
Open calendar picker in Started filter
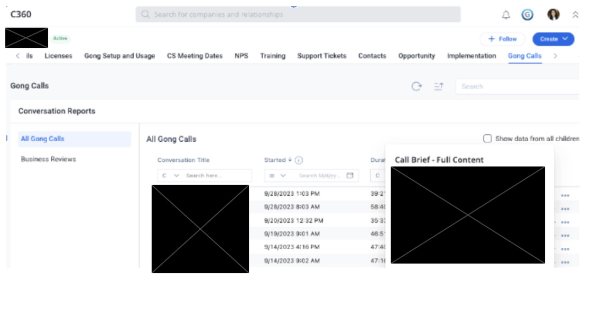pos(350,175)
